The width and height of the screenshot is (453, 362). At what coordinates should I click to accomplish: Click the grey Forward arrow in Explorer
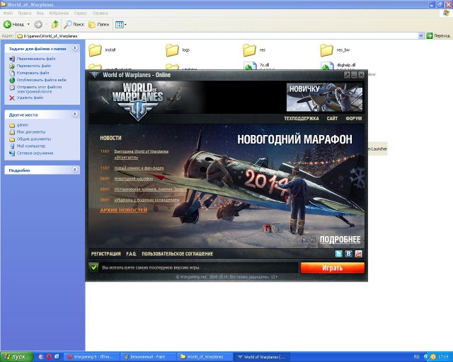click(x=38, y=25)
